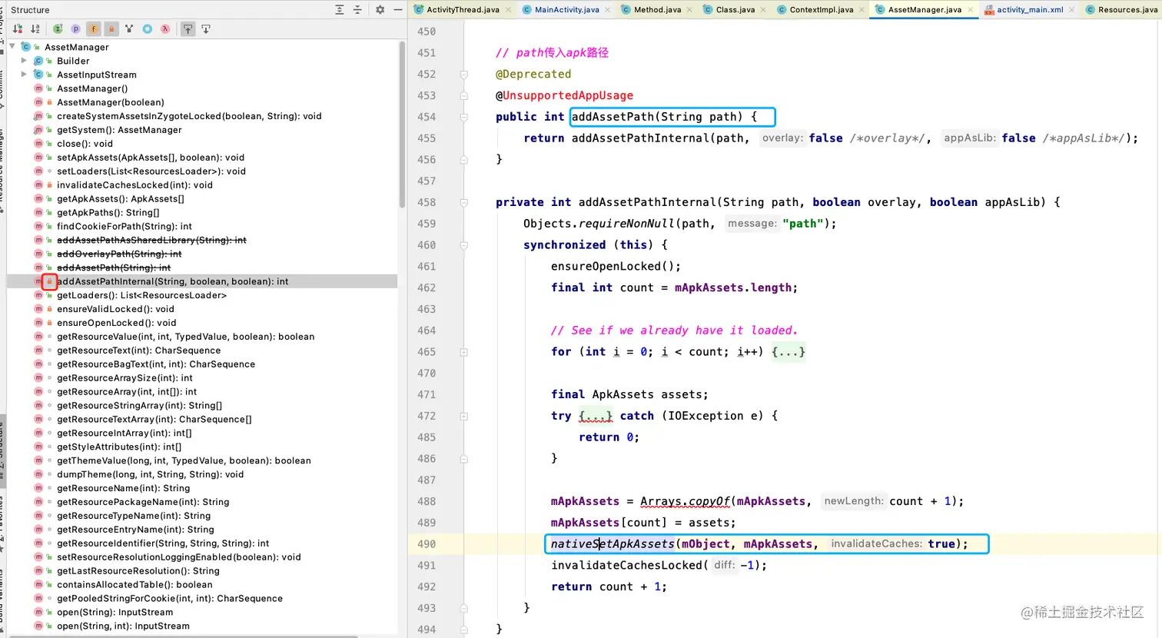Click the folded {...} placeholder in for loop
Screen dimensions: 1162x638
coord(788,352)
